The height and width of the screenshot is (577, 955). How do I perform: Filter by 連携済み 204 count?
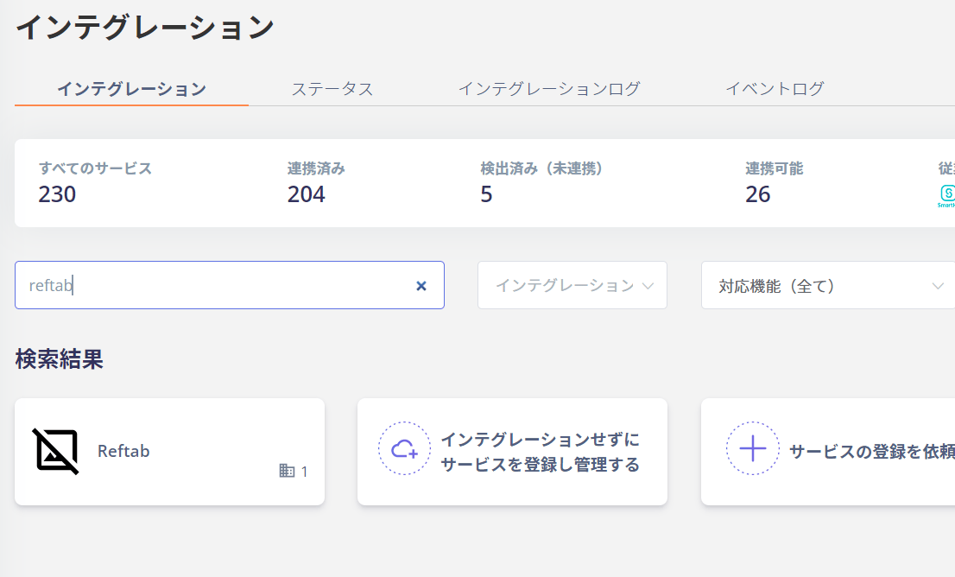pyautogui.click(x=316, y=183)
